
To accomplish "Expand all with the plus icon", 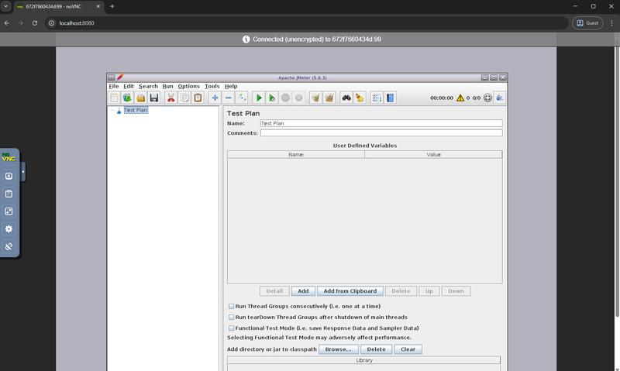I will pyautogui.click(x=215, y=98).
